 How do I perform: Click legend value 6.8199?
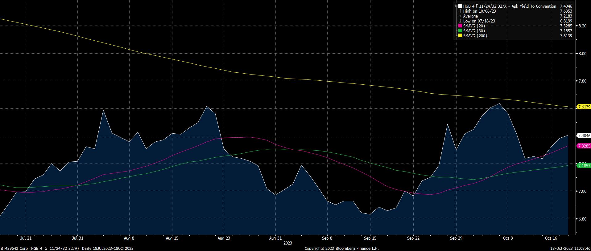566,21
